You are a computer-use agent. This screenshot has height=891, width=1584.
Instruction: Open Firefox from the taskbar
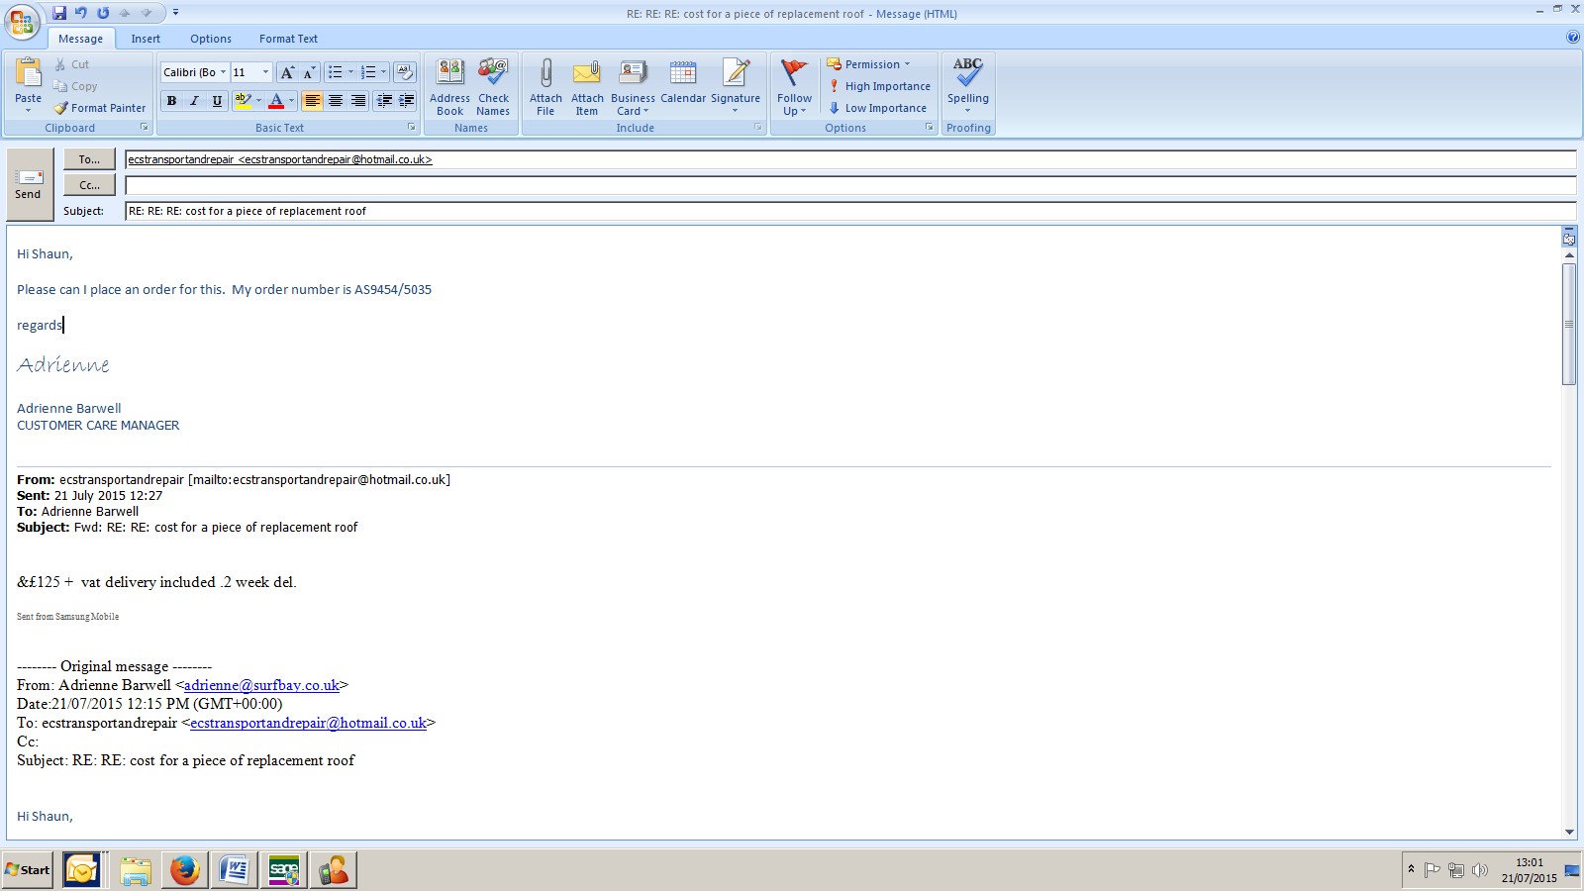point(185,870)
